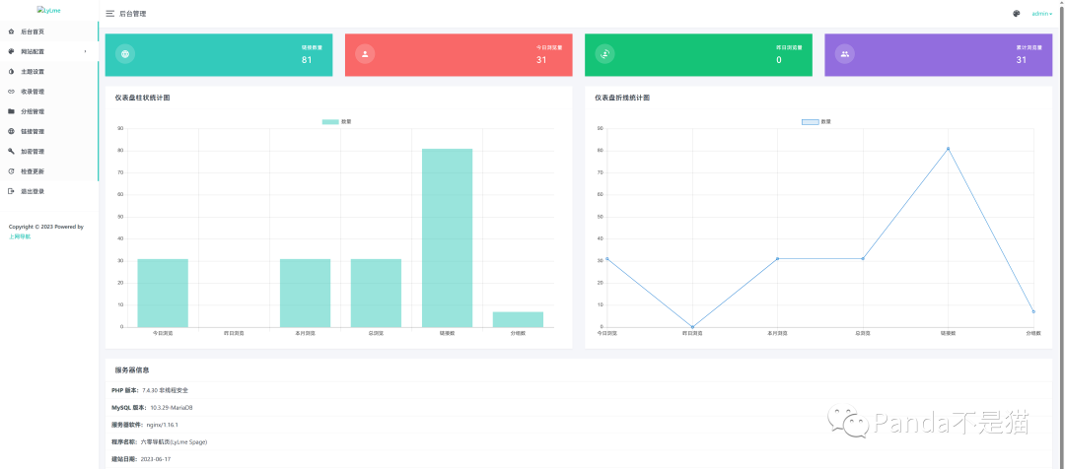Click the folder icon for 分组管理
This screenshot has width=1065, height=469.
tap(11, 111)
